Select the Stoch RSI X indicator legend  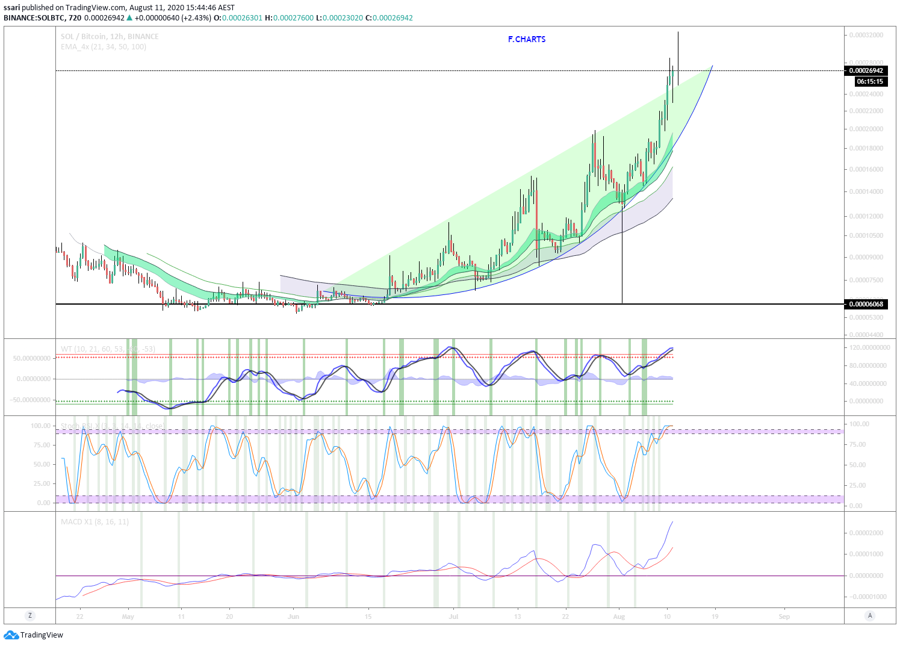(x=112, y=426)
